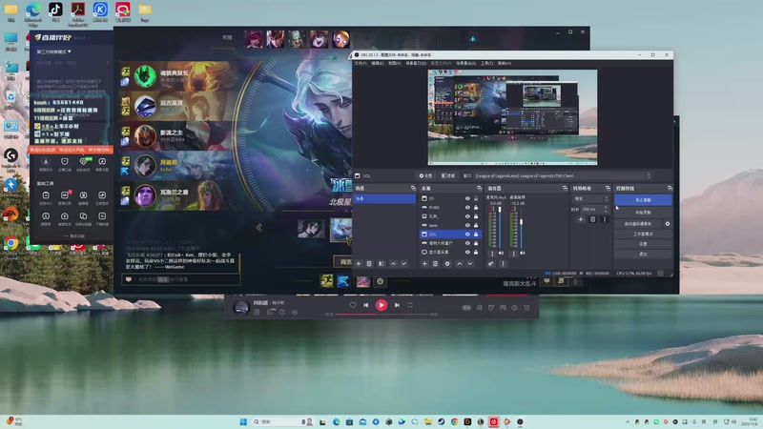763x429 pixels.
Task: Pop out the Sources dock panel
Action: pyautogui.click(x=479, y=188)
